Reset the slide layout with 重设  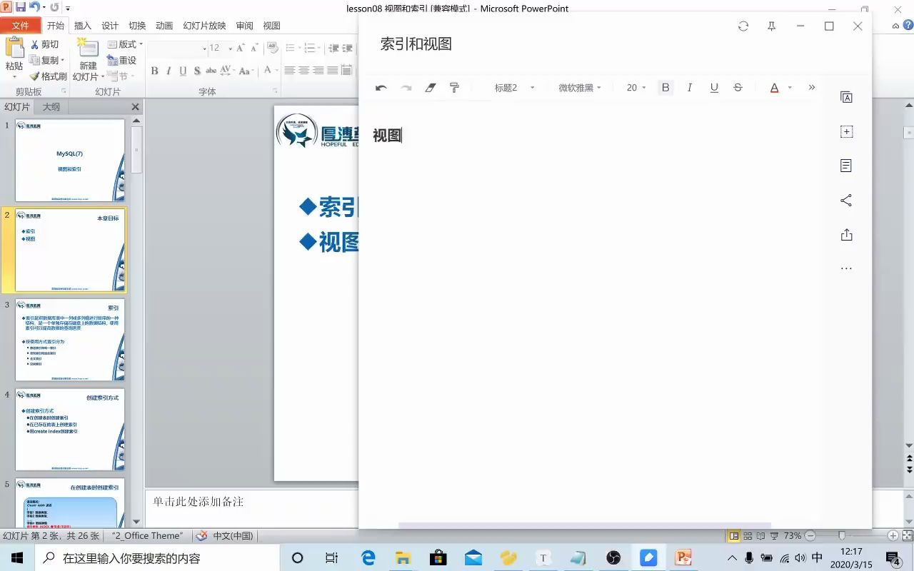coord(122,60)
